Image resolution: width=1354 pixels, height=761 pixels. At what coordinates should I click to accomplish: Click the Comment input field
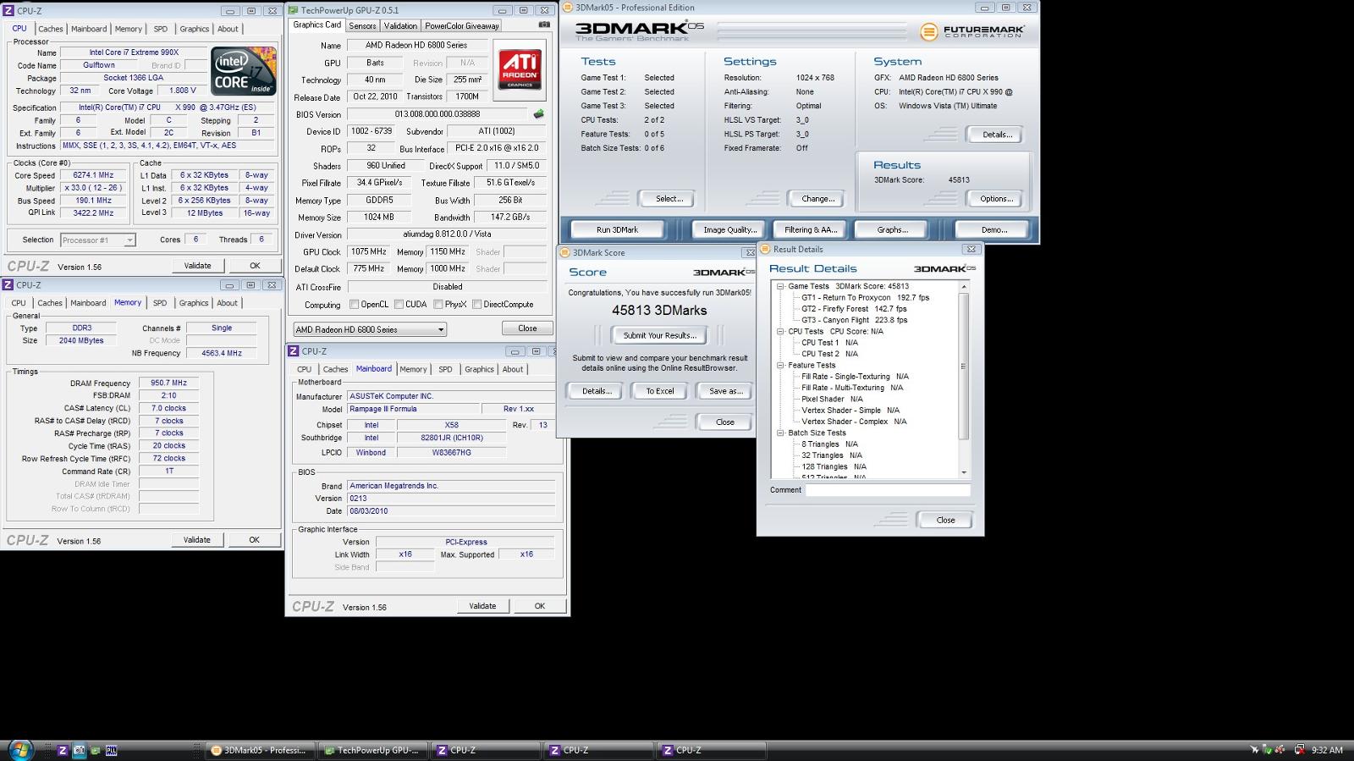887,490
